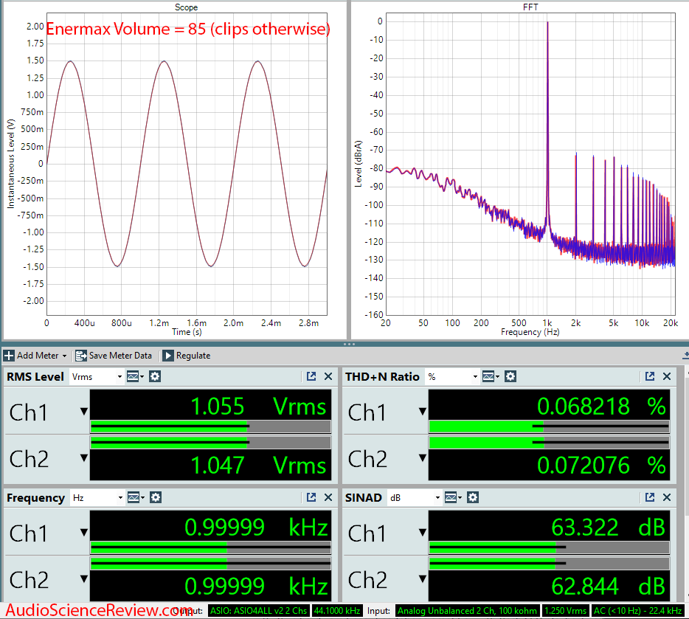Expand THD+N Ratio Ch2 channel arrow

tap(422, 458)
